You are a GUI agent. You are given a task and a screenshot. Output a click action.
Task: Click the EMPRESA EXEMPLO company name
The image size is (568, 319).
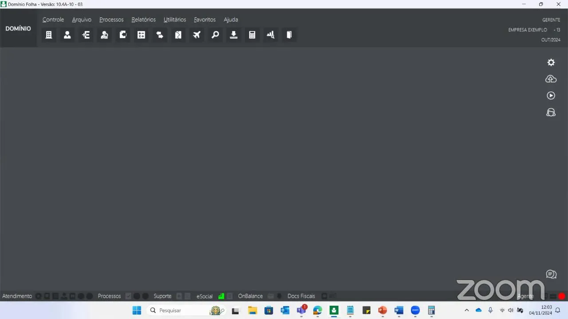coord(528,30)
